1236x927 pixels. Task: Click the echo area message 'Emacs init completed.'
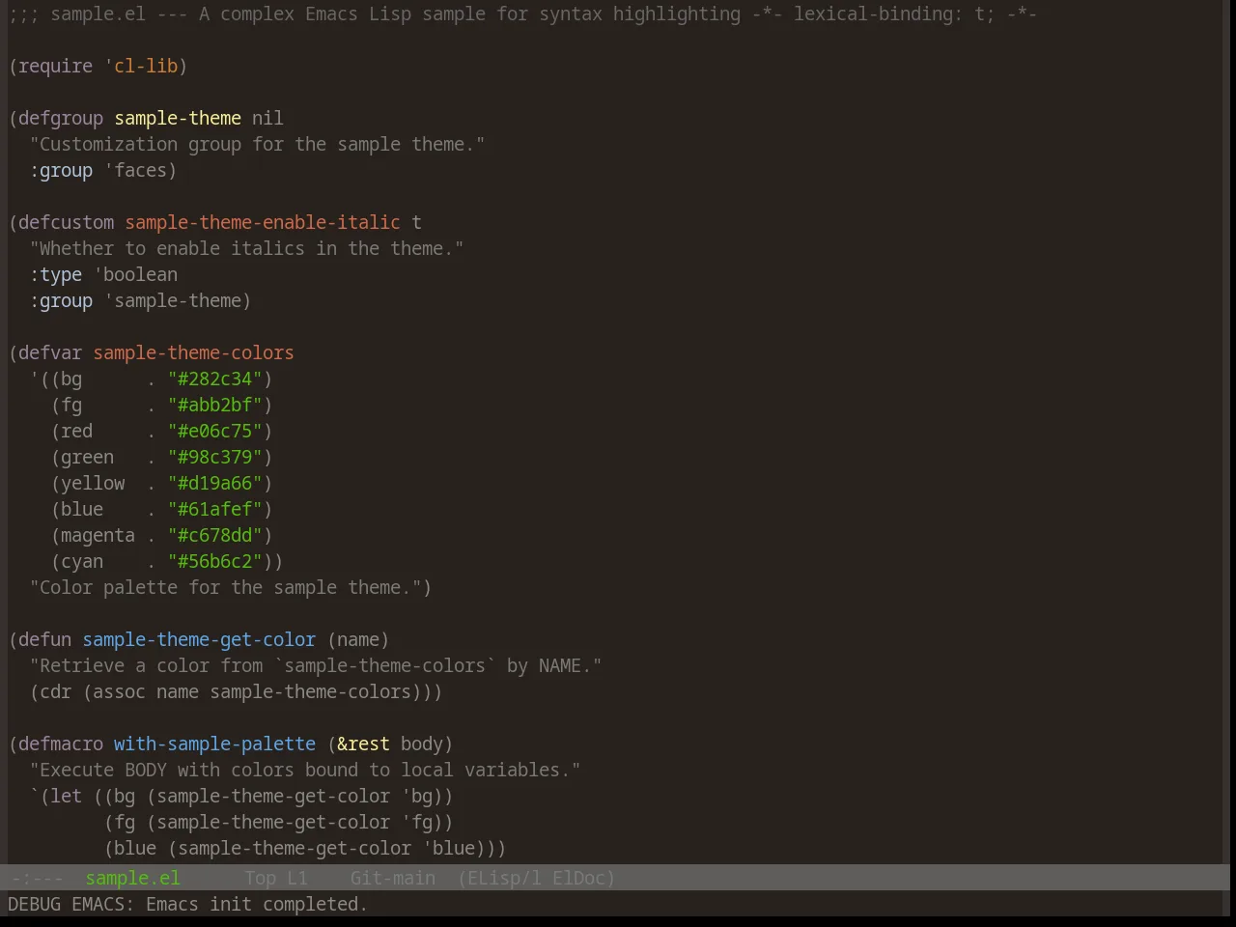coord(257,904)
